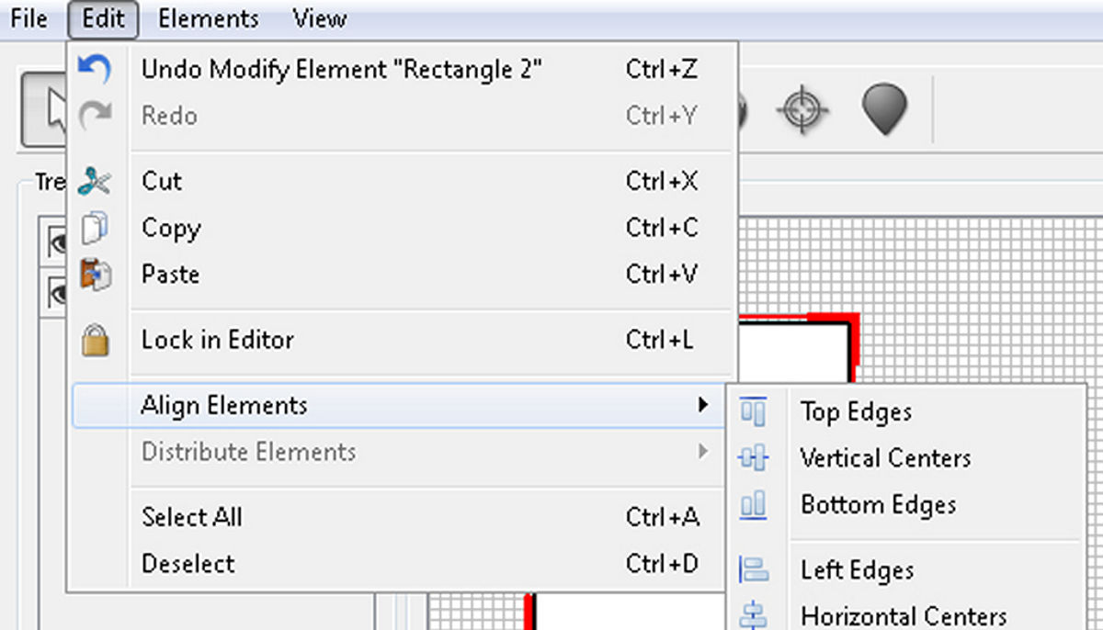Align elements by Vertical Centers
The height and width of the screenshot is (630, 1103).
click(885, 458)
